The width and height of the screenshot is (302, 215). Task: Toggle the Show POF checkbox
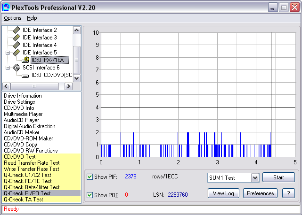coord(90,195)
